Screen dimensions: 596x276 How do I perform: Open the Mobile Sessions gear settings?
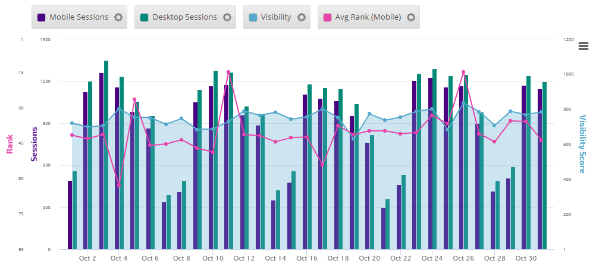118,17
